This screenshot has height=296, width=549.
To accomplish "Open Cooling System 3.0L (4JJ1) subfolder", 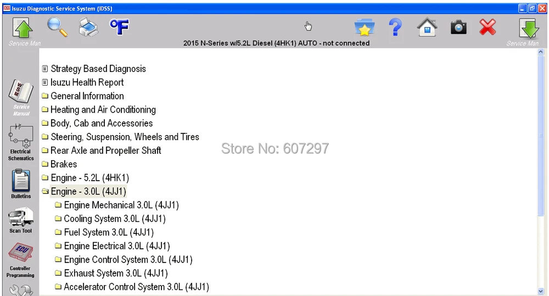I will [x=110, y=219].
